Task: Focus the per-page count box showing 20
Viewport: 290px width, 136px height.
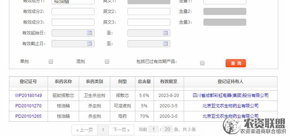Action: (168, 129)
